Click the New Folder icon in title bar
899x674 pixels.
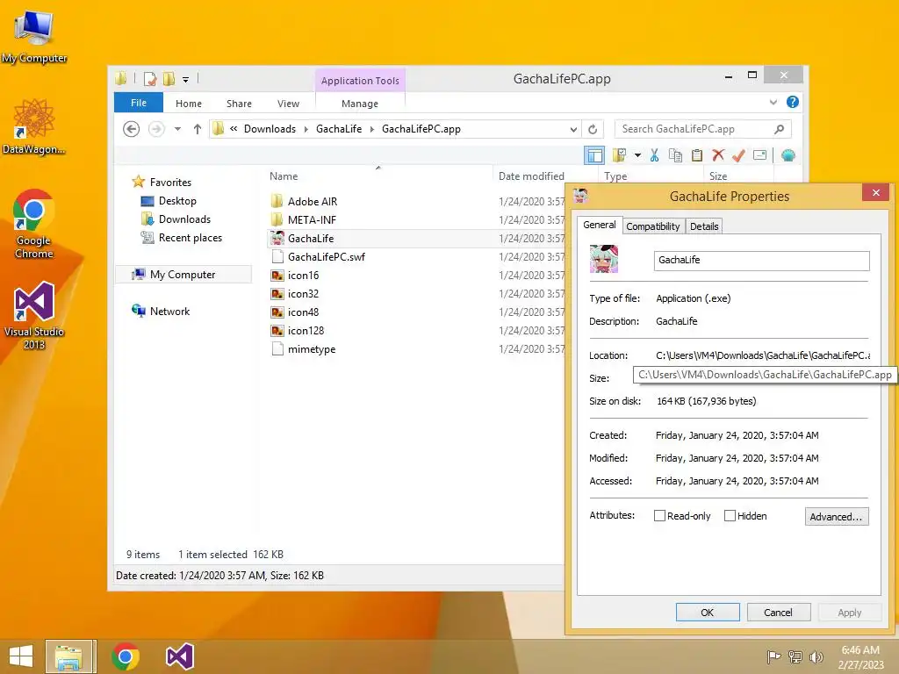169,78
